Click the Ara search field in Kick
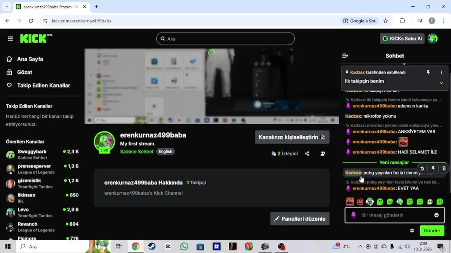The width and height of the screenshot is (451, 253). (225, 39)
